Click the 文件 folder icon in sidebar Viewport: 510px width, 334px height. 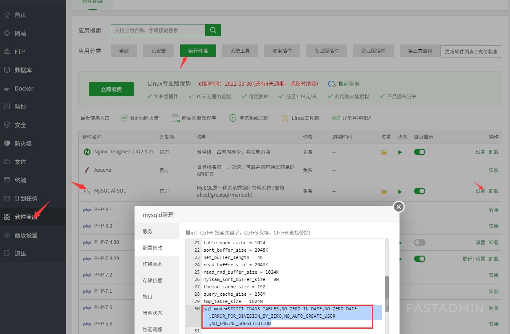7,162
